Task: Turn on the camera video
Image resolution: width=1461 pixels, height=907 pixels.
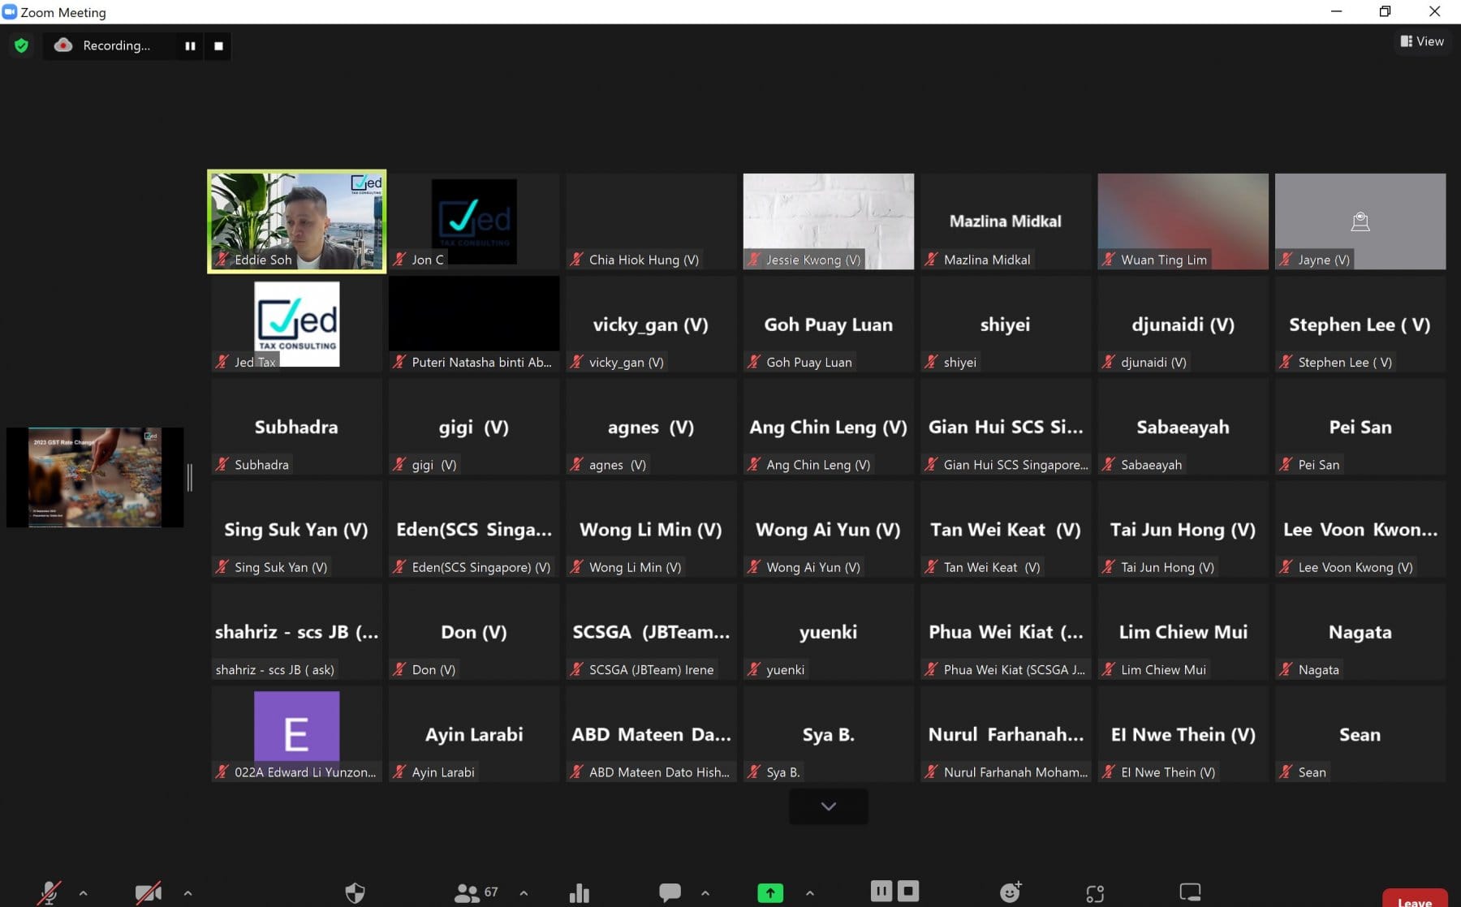Action: (x=148, y=892)
